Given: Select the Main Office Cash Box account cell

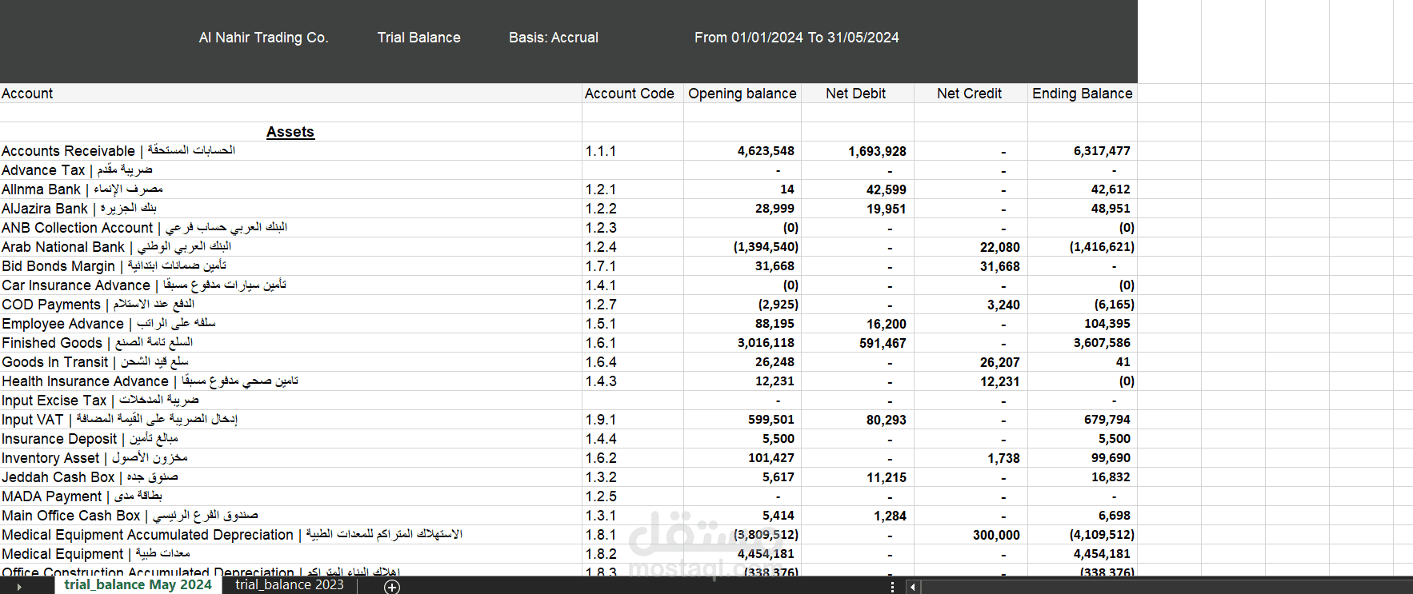Looking at the screenshot, I should (290, 516).
